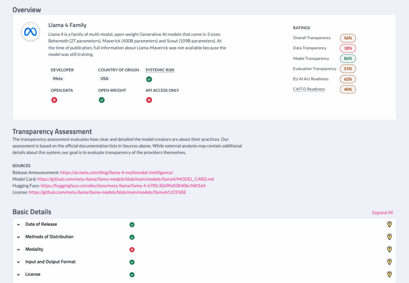
Task: Click the Systemic Risk green checkmark
Action: coord(149,79)
